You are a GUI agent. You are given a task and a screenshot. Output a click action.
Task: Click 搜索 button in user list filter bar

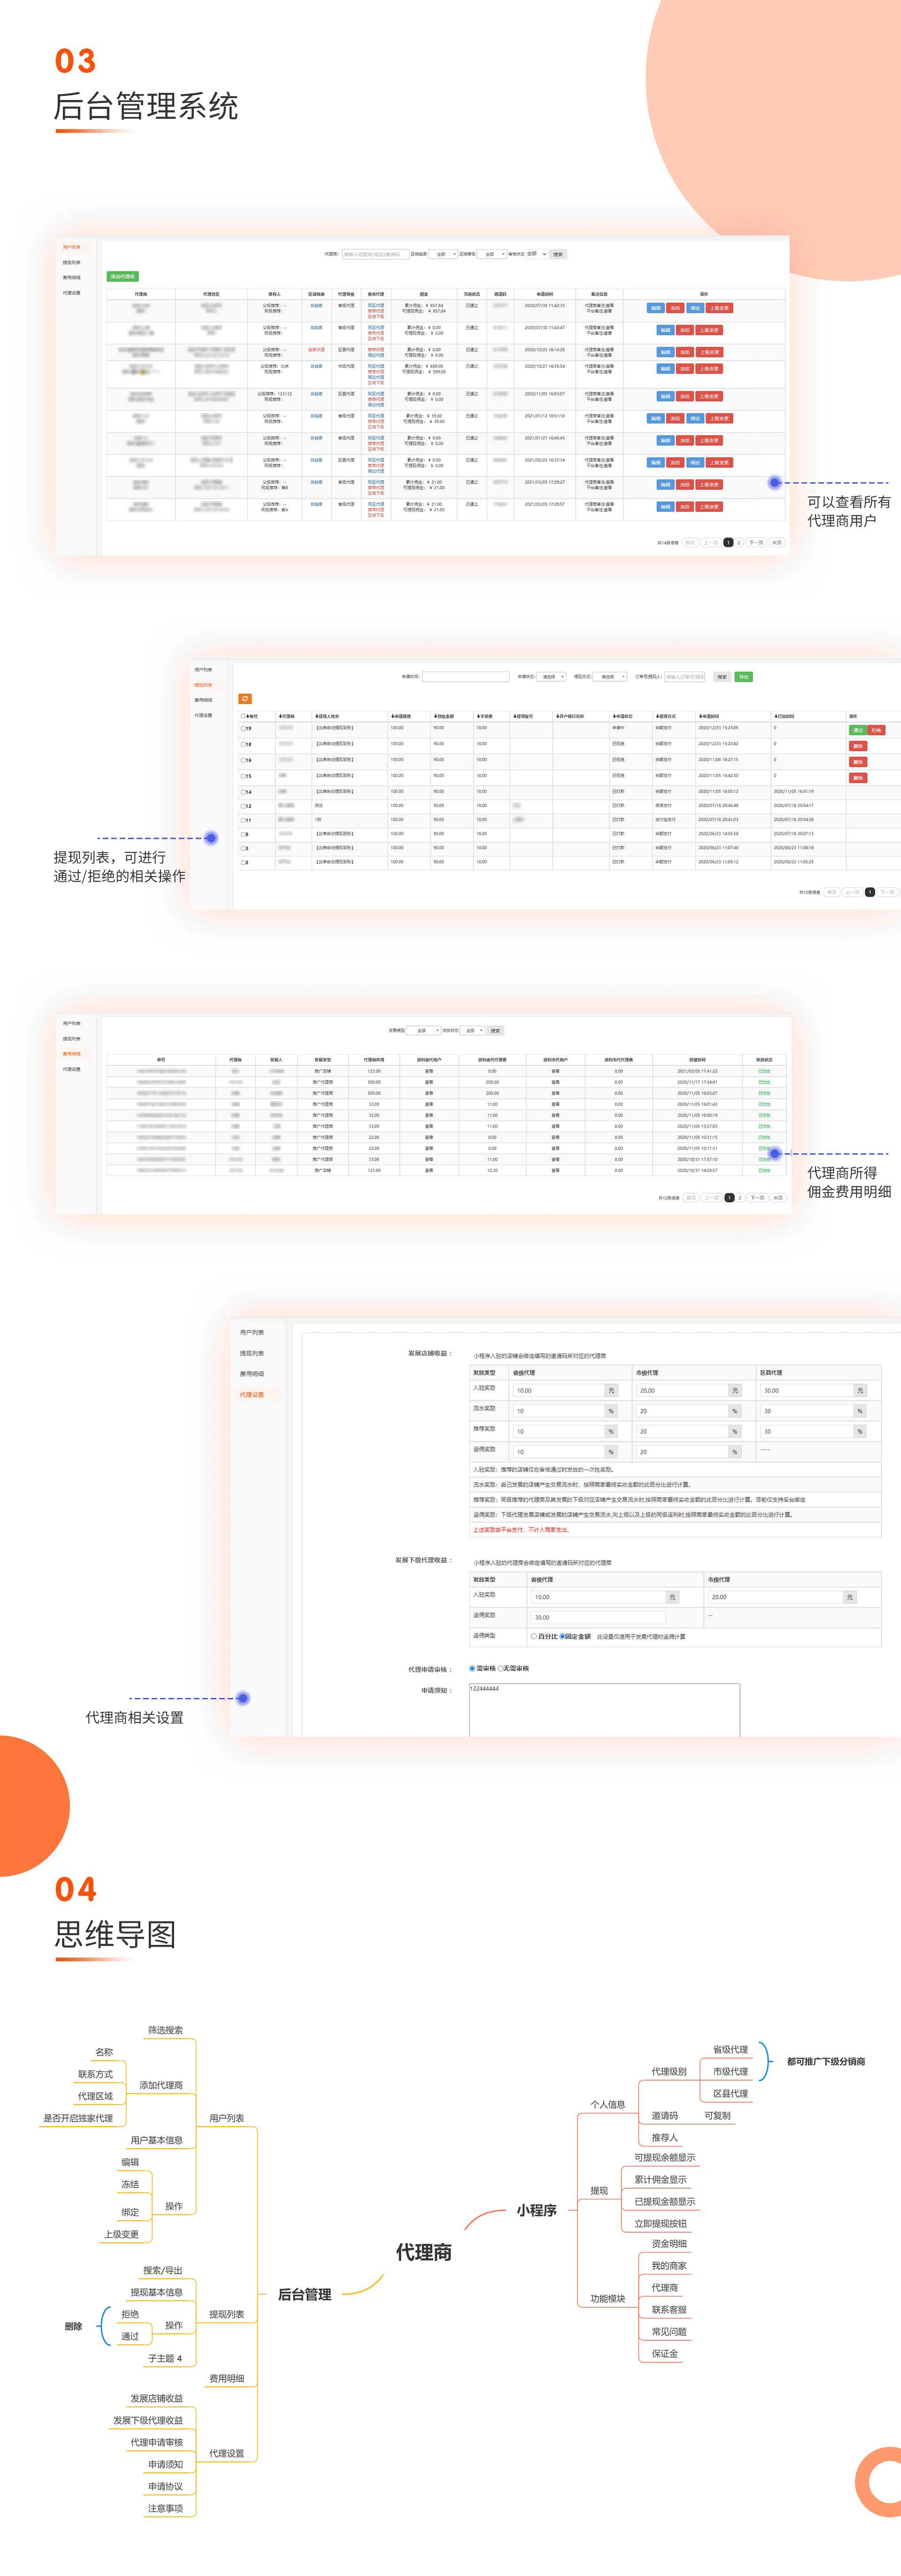coord(557,254)
